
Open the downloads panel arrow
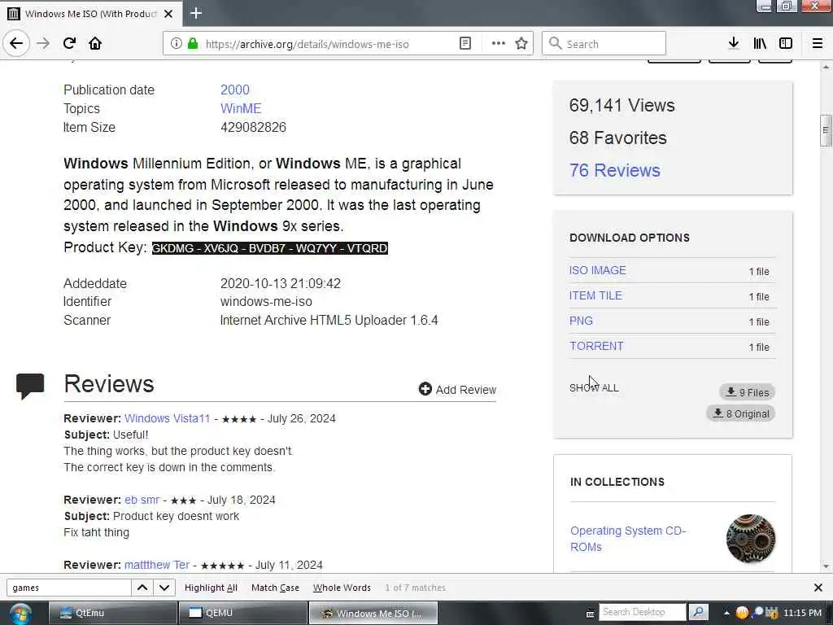[733, 44]
